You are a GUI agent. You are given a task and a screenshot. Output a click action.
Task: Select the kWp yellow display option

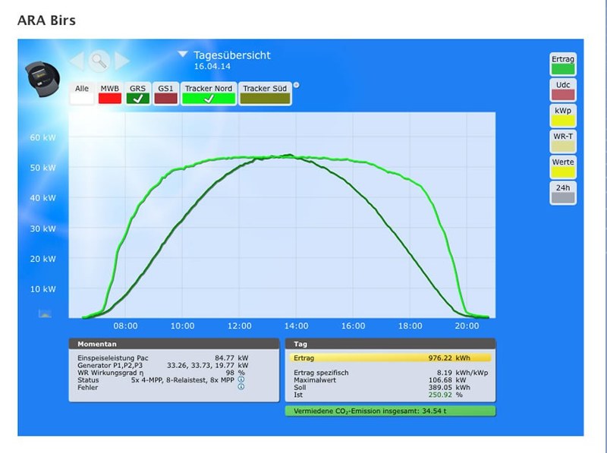[x=563, y=116]
